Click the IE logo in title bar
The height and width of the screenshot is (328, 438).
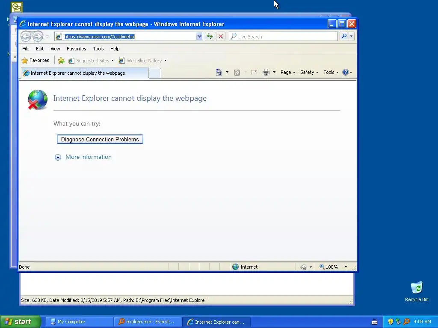(x=23, y=24)
